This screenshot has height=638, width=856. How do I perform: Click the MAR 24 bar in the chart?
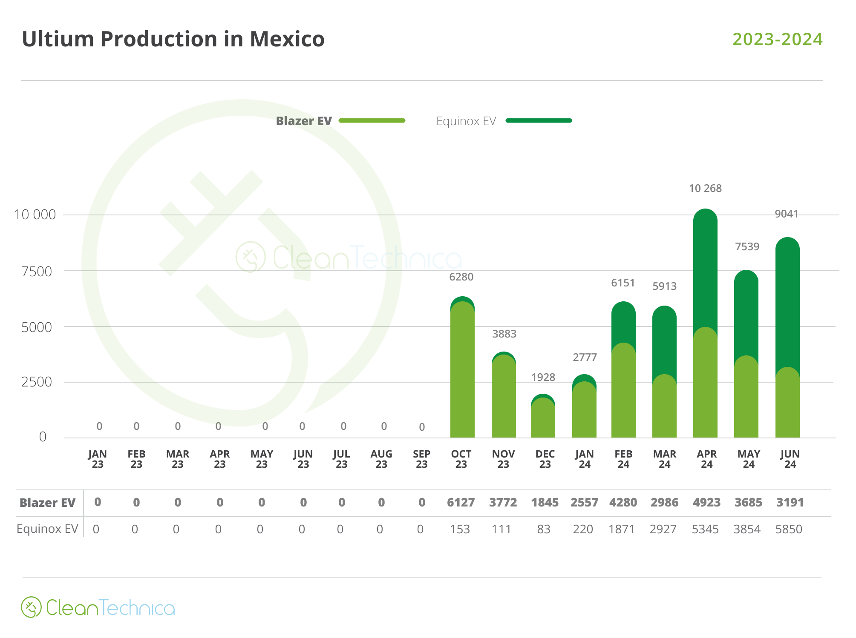pos(664,372)
